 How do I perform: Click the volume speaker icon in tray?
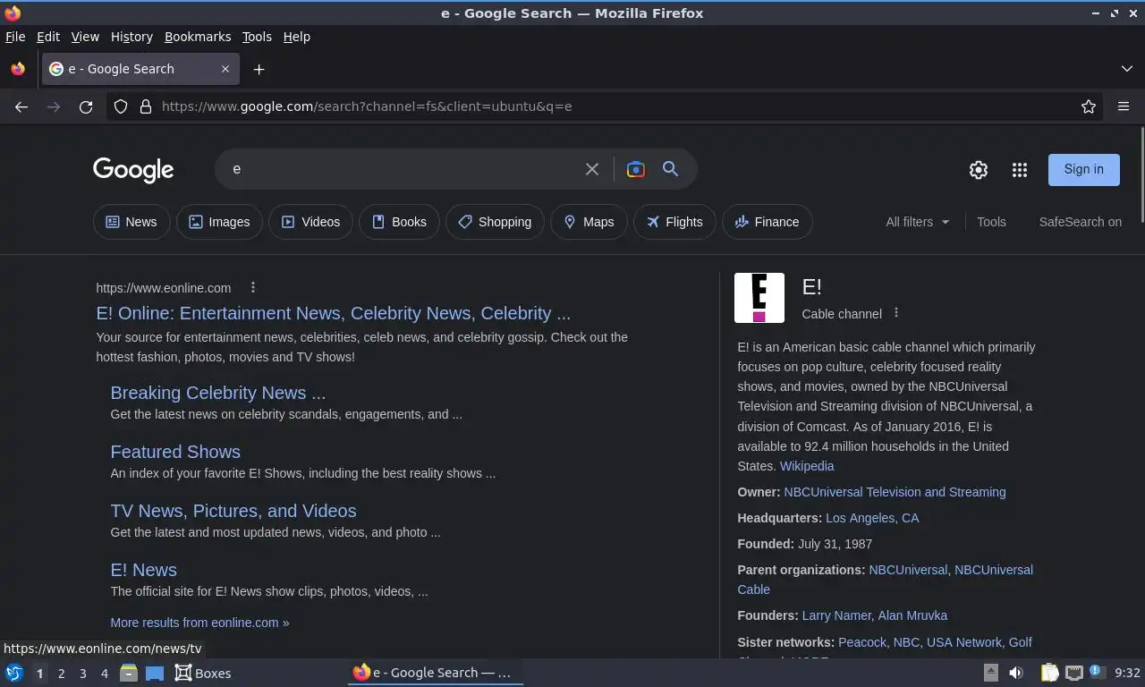[1016, 673]
